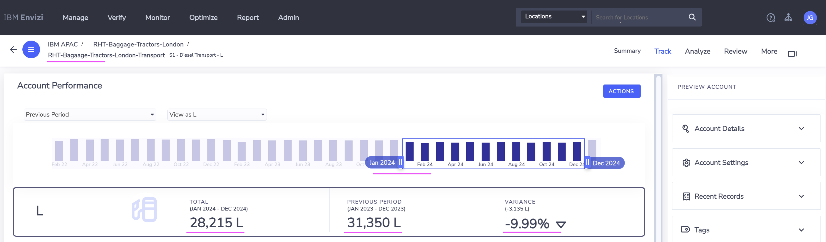The image size is (826, 242).
Task: Open the JG user profile avatar
Action: click(x=810, y=18)
